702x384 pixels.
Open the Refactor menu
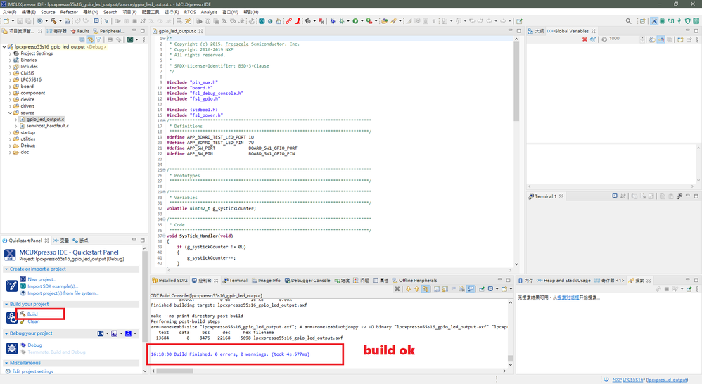tap(69, 12)
